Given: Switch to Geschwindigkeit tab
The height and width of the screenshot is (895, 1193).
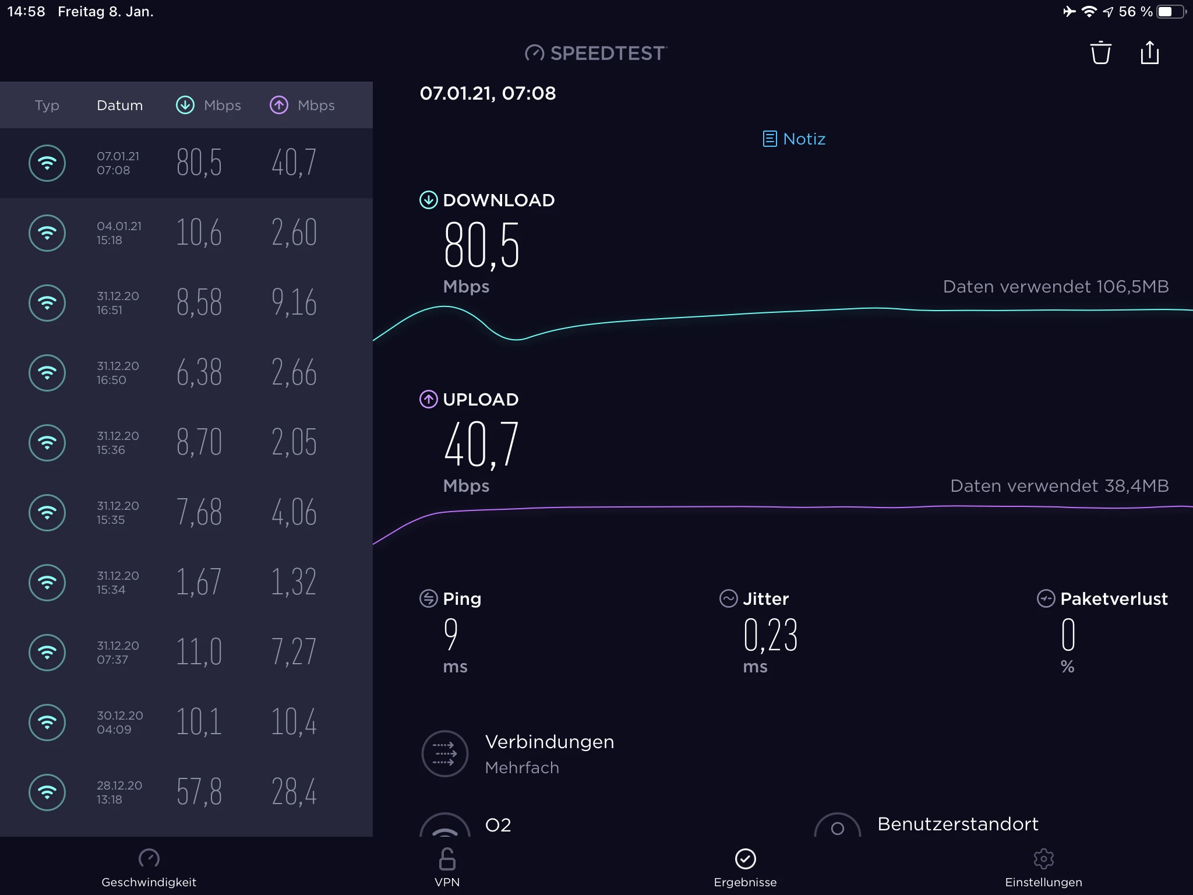Looking at the screenshot, I should tap(149, 867).
